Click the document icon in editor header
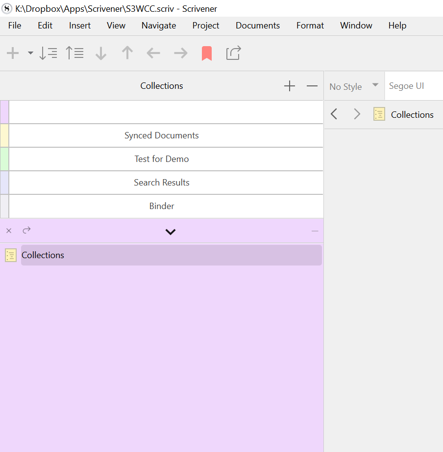This screenshot has height=452, width=443. [x=379, y=114]
